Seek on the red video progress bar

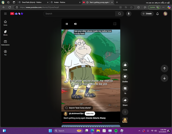tap(91, 122)
